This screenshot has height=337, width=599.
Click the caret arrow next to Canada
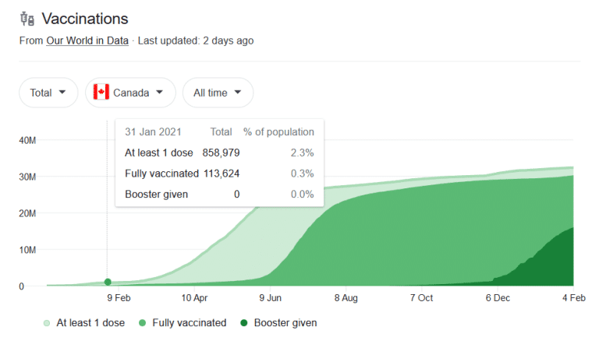(160, 92)
